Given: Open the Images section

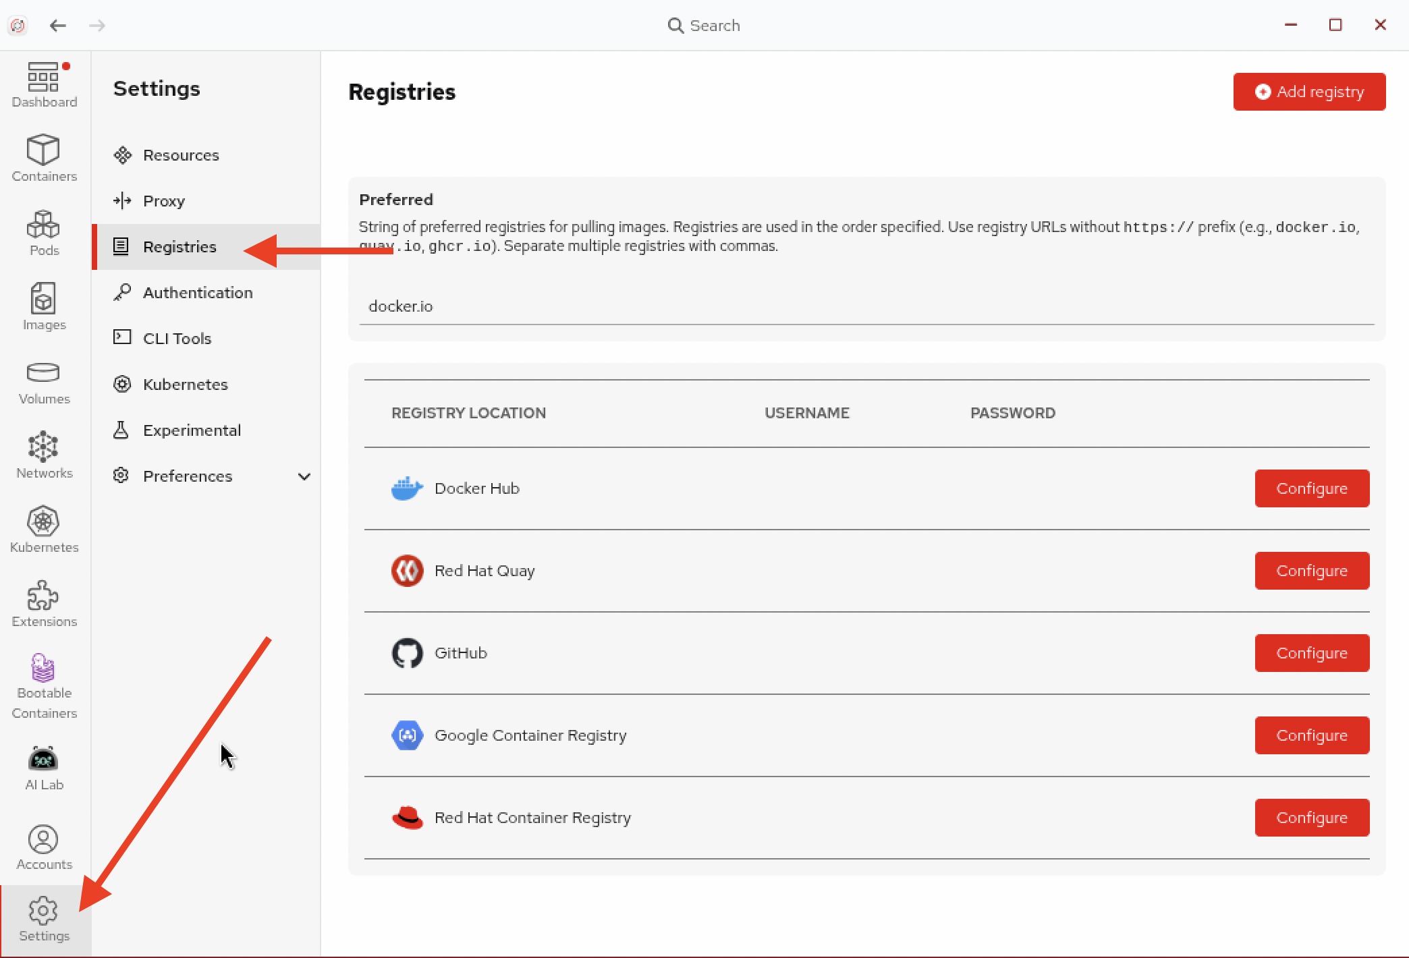Looking at the screenshot, I should pyautogui.click(x=44, y=307).
